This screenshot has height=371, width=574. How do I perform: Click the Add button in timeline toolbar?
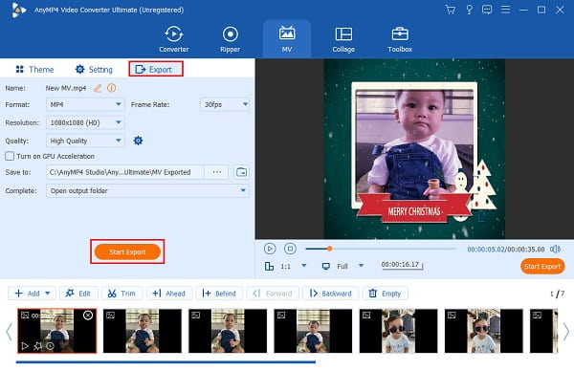[28, 294]
